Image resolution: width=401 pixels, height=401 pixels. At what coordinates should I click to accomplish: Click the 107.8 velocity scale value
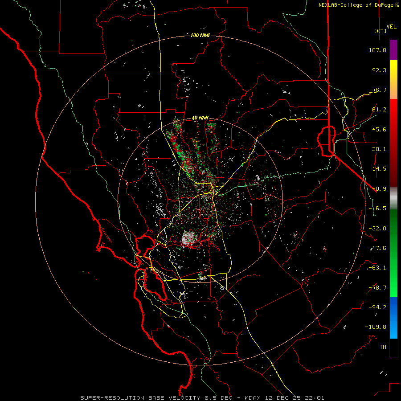pos(377,50)
